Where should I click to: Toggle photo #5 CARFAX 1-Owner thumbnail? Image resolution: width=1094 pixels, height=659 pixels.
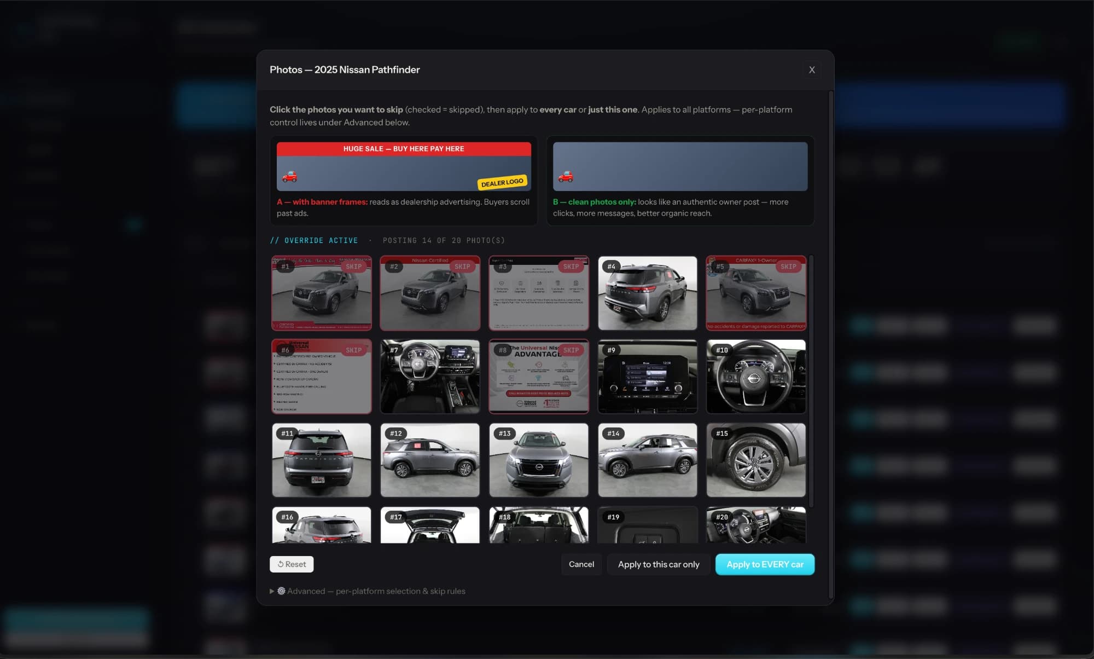(756, 293)
